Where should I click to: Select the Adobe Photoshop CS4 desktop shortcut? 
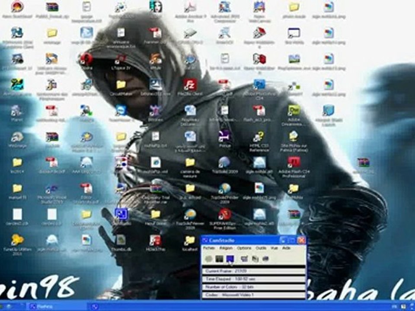pos(259,89)
